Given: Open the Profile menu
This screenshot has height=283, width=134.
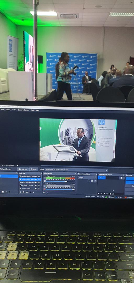Looking at the screenshot, I should tap(14, 110).
